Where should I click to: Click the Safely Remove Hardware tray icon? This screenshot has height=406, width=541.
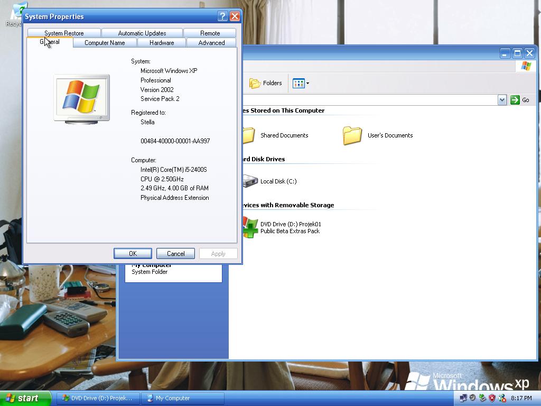[x=482, y=398]
